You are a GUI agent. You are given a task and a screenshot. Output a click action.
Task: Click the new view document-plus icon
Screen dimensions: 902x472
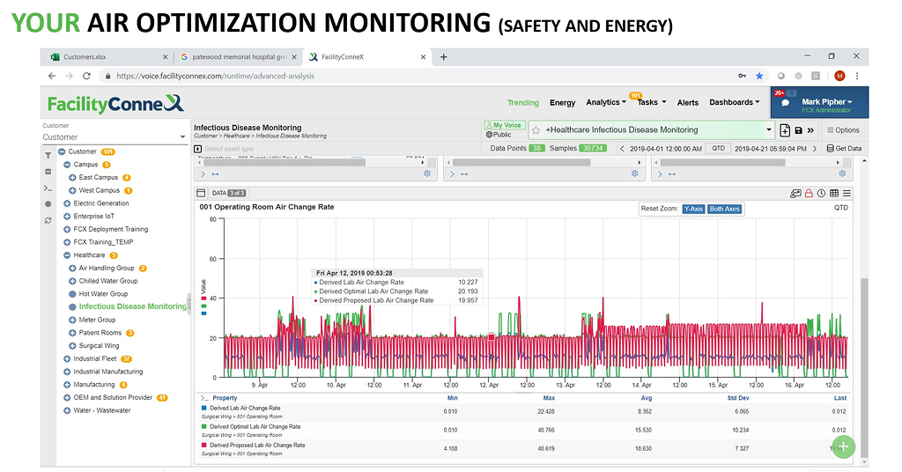[785, 130]
